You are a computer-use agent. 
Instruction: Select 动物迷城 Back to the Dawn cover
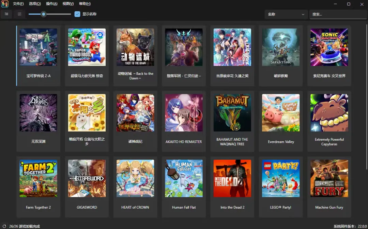tap(135, 47)
